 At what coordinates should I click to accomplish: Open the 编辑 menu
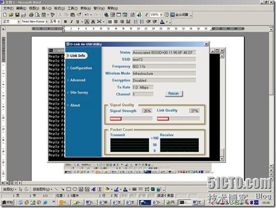21,8
